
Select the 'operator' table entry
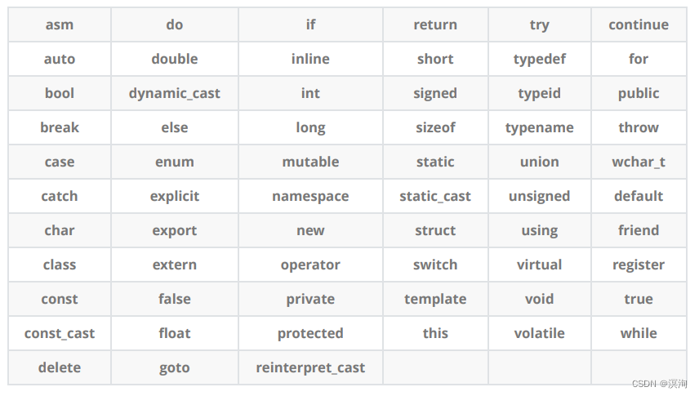(310, 265)
